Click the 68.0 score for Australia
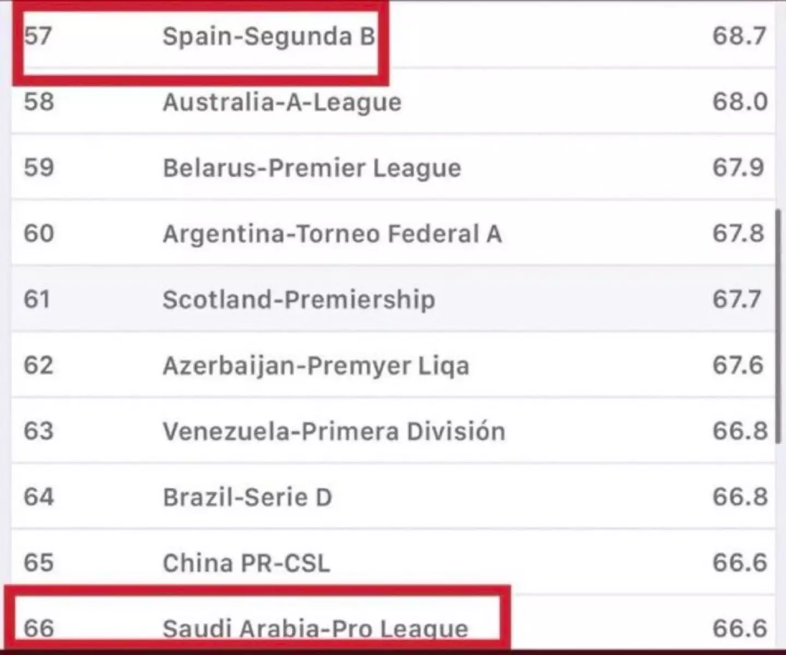Screen dimensions: 786x655 (740, 102)
